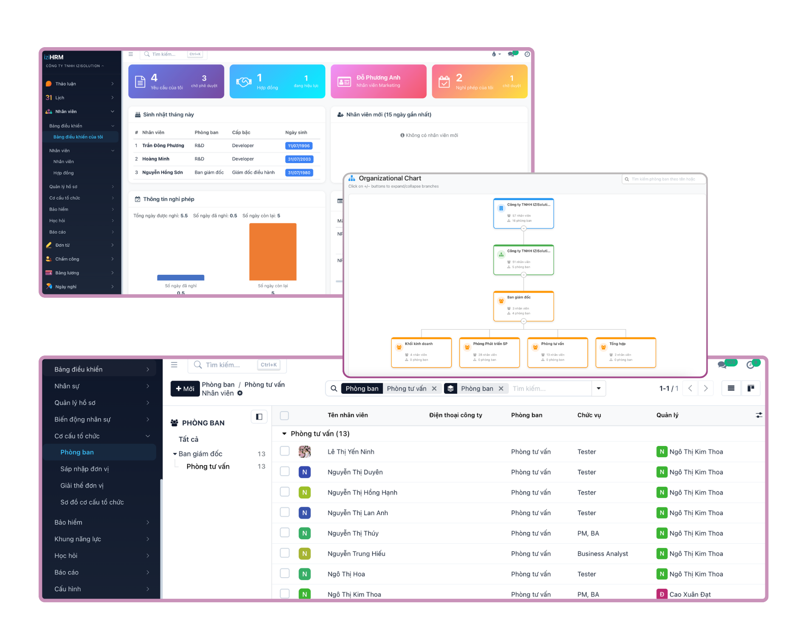Tick the checkbox for Nguyễn Thị Thúy
Image resolution: width=812 pixels, height=632 pixels.
pyautogui.click(x=284, y=533)
